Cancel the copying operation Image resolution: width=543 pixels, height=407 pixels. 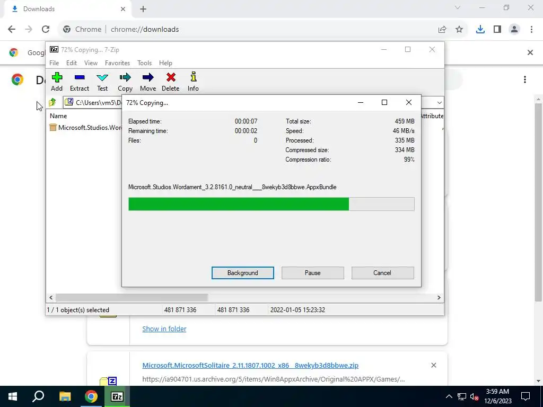click(382, 273)
